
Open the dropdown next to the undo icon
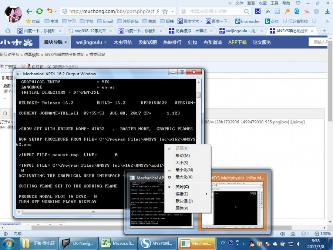pyautogui.click(x=55, y=11)
